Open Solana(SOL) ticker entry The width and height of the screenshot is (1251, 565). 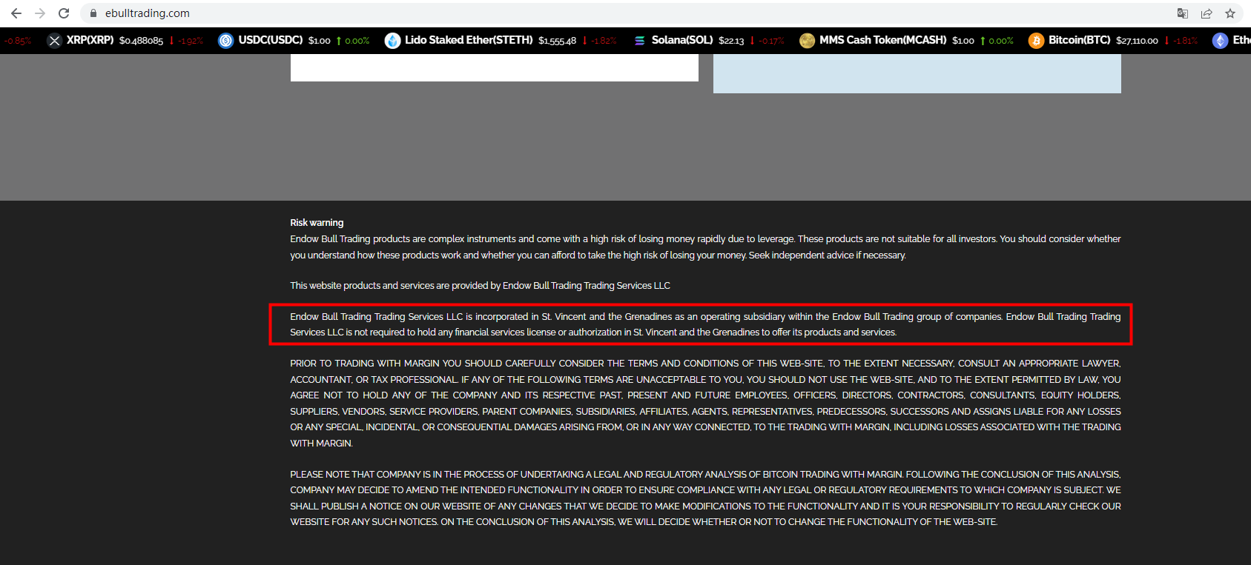coord(682,40)
